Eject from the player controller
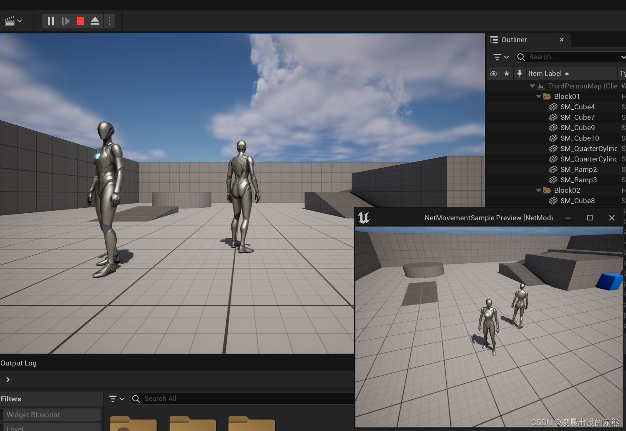Image resolution: width=626 pixels, height=431 pixels. [x=95, y=21]
